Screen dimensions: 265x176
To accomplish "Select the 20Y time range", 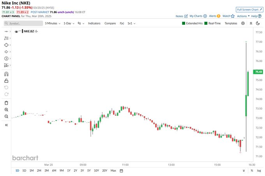I will pyautogui.click(x=105, y=171).
